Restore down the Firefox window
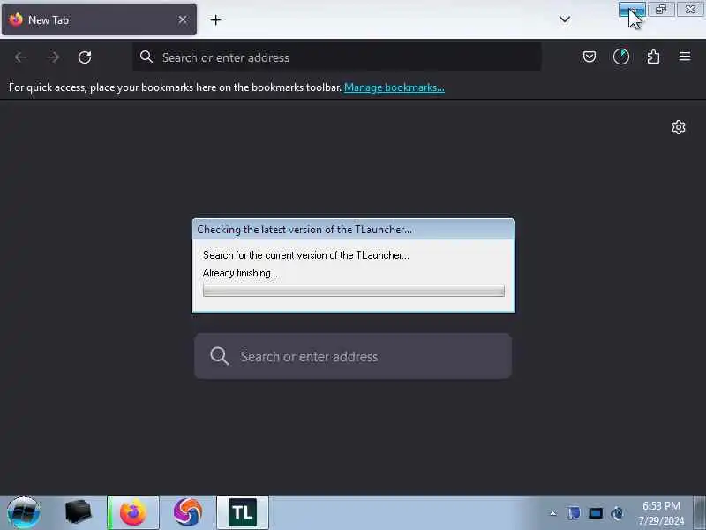The width and height of the screenshot is (706, 530). point(661,9)
